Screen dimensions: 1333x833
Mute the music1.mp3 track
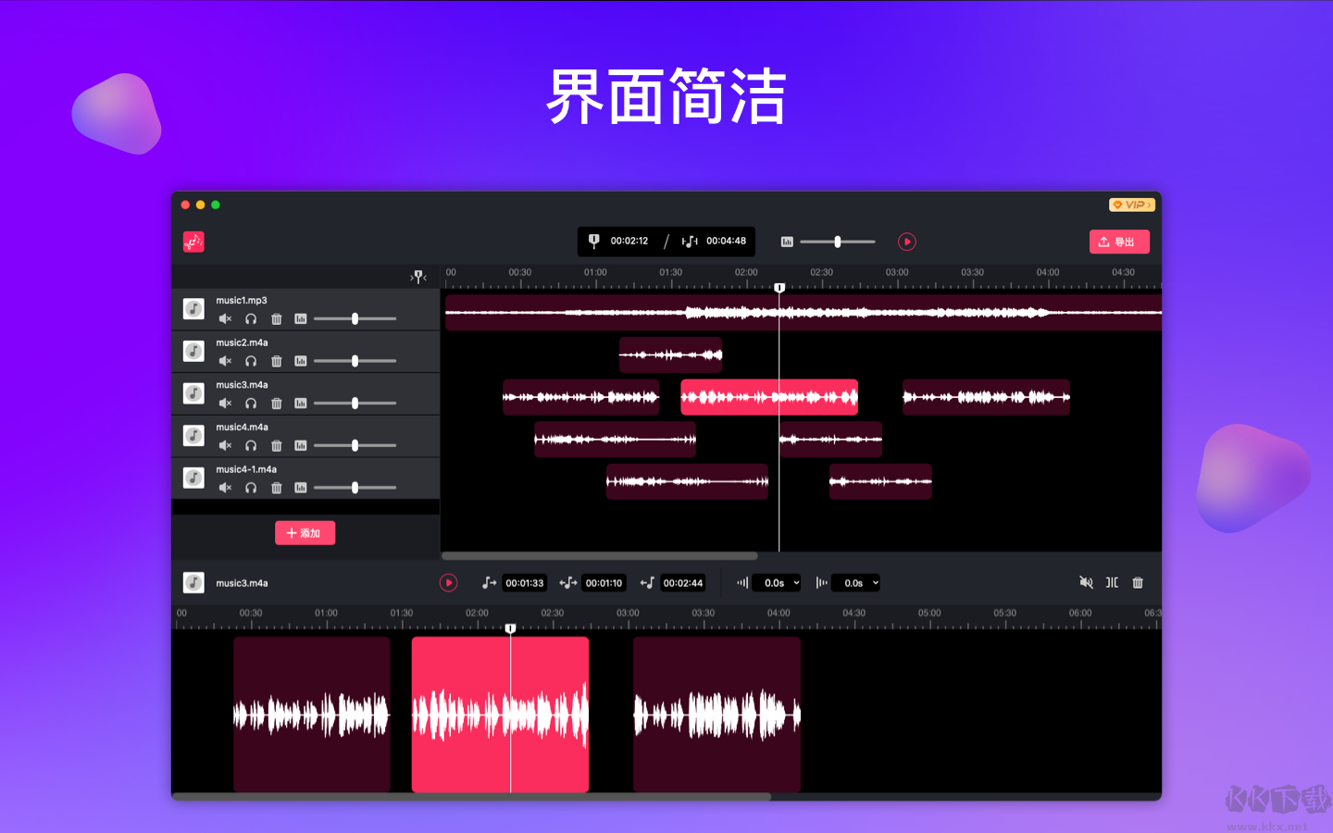(x=225, y=318)
